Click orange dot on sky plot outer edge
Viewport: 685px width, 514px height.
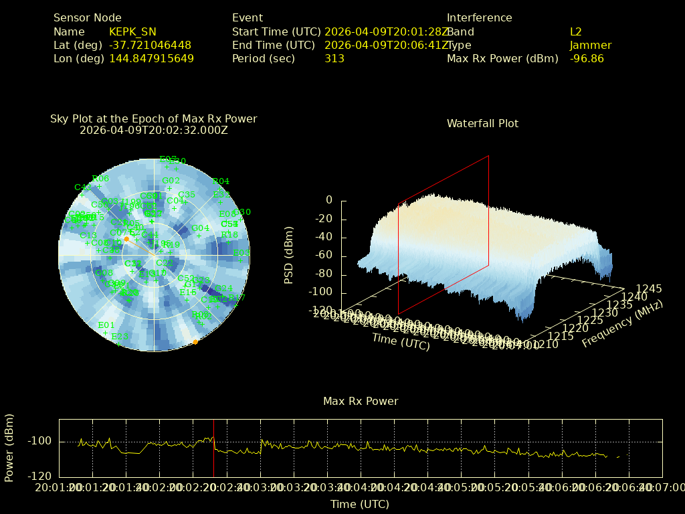[x=195, y=342]
